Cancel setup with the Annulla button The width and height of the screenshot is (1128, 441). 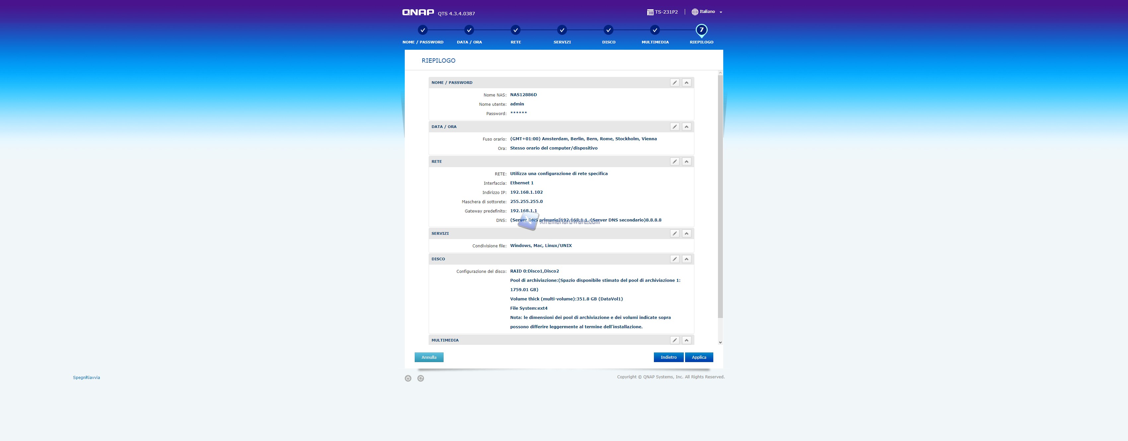(x=429, y=357)
